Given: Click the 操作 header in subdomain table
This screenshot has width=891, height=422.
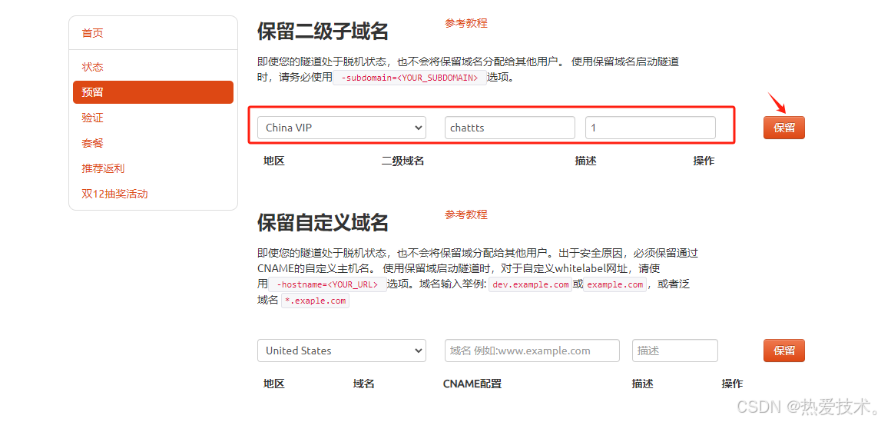Looking at the screenshot, I should point(704,161).
